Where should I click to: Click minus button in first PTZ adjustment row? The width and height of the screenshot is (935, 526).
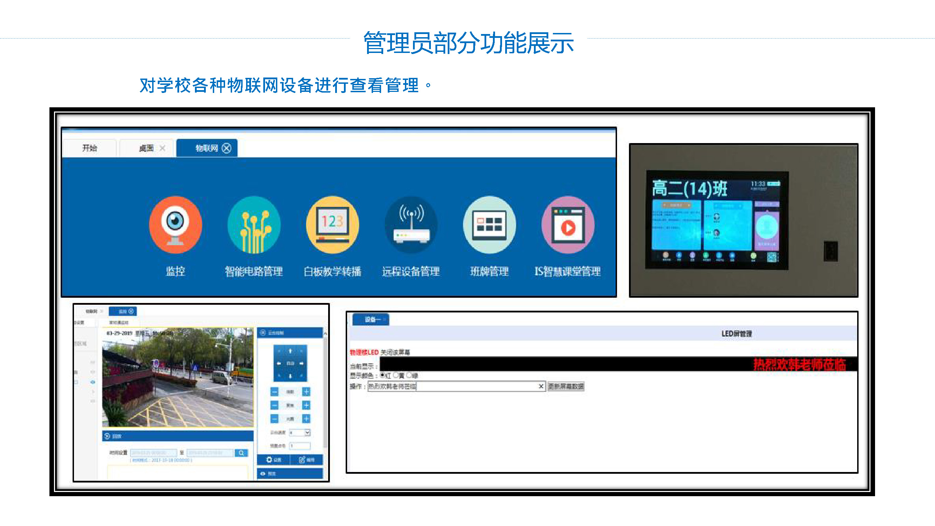click(275, 392)
